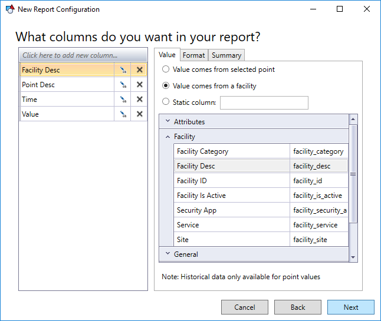Click the attribute list scrollbar thumb
381x321 pixels.
point(353,174)
